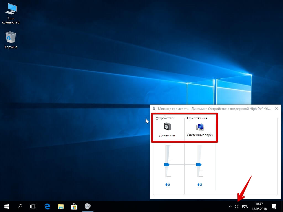Mute the Динамики device volume

point(167,185)
